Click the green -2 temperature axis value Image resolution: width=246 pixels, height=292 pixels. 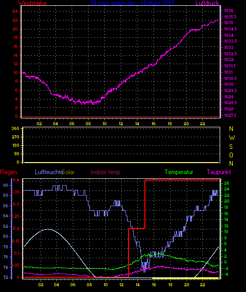pos(226,268)
